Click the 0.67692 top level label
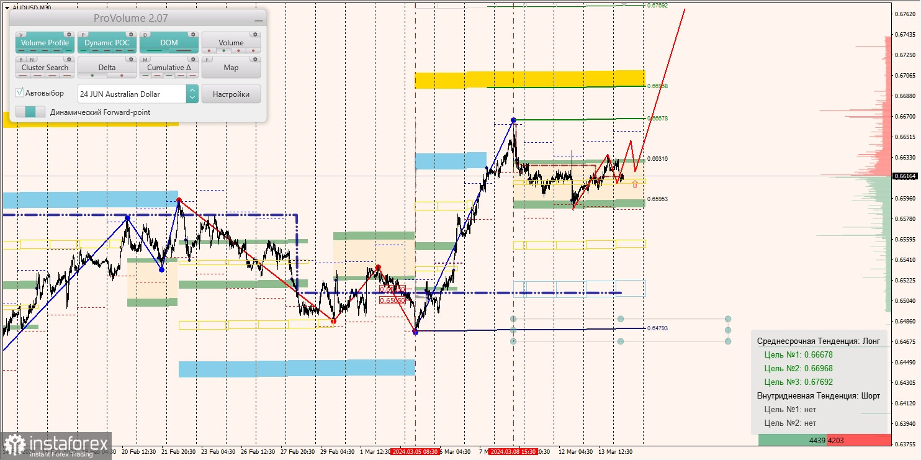Viewport: 921px width, 460px height. tap(657, 5)
